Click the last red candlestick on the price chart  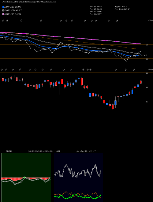pyautogui.click(x=141, y=82)
